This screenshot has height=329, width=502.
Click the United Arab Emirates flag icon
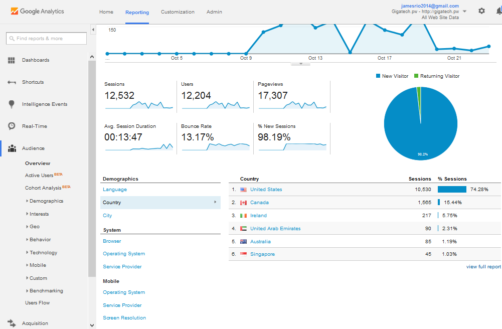click(243, 229)
